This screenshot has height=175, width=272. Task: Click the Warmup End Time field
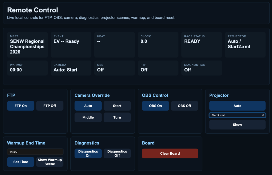[x=35, y=152]
